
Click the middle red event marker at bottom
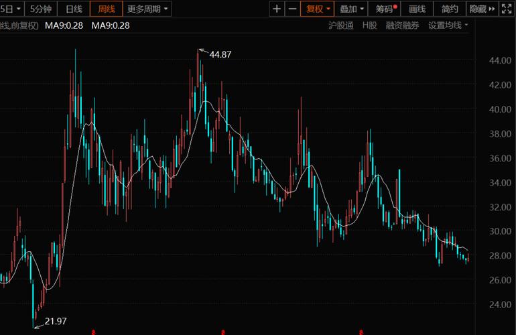click(x=223, y=331)
